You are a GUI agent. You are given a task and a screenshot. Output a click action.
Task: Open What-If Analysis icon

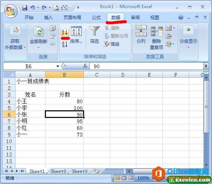click(169, 44)
